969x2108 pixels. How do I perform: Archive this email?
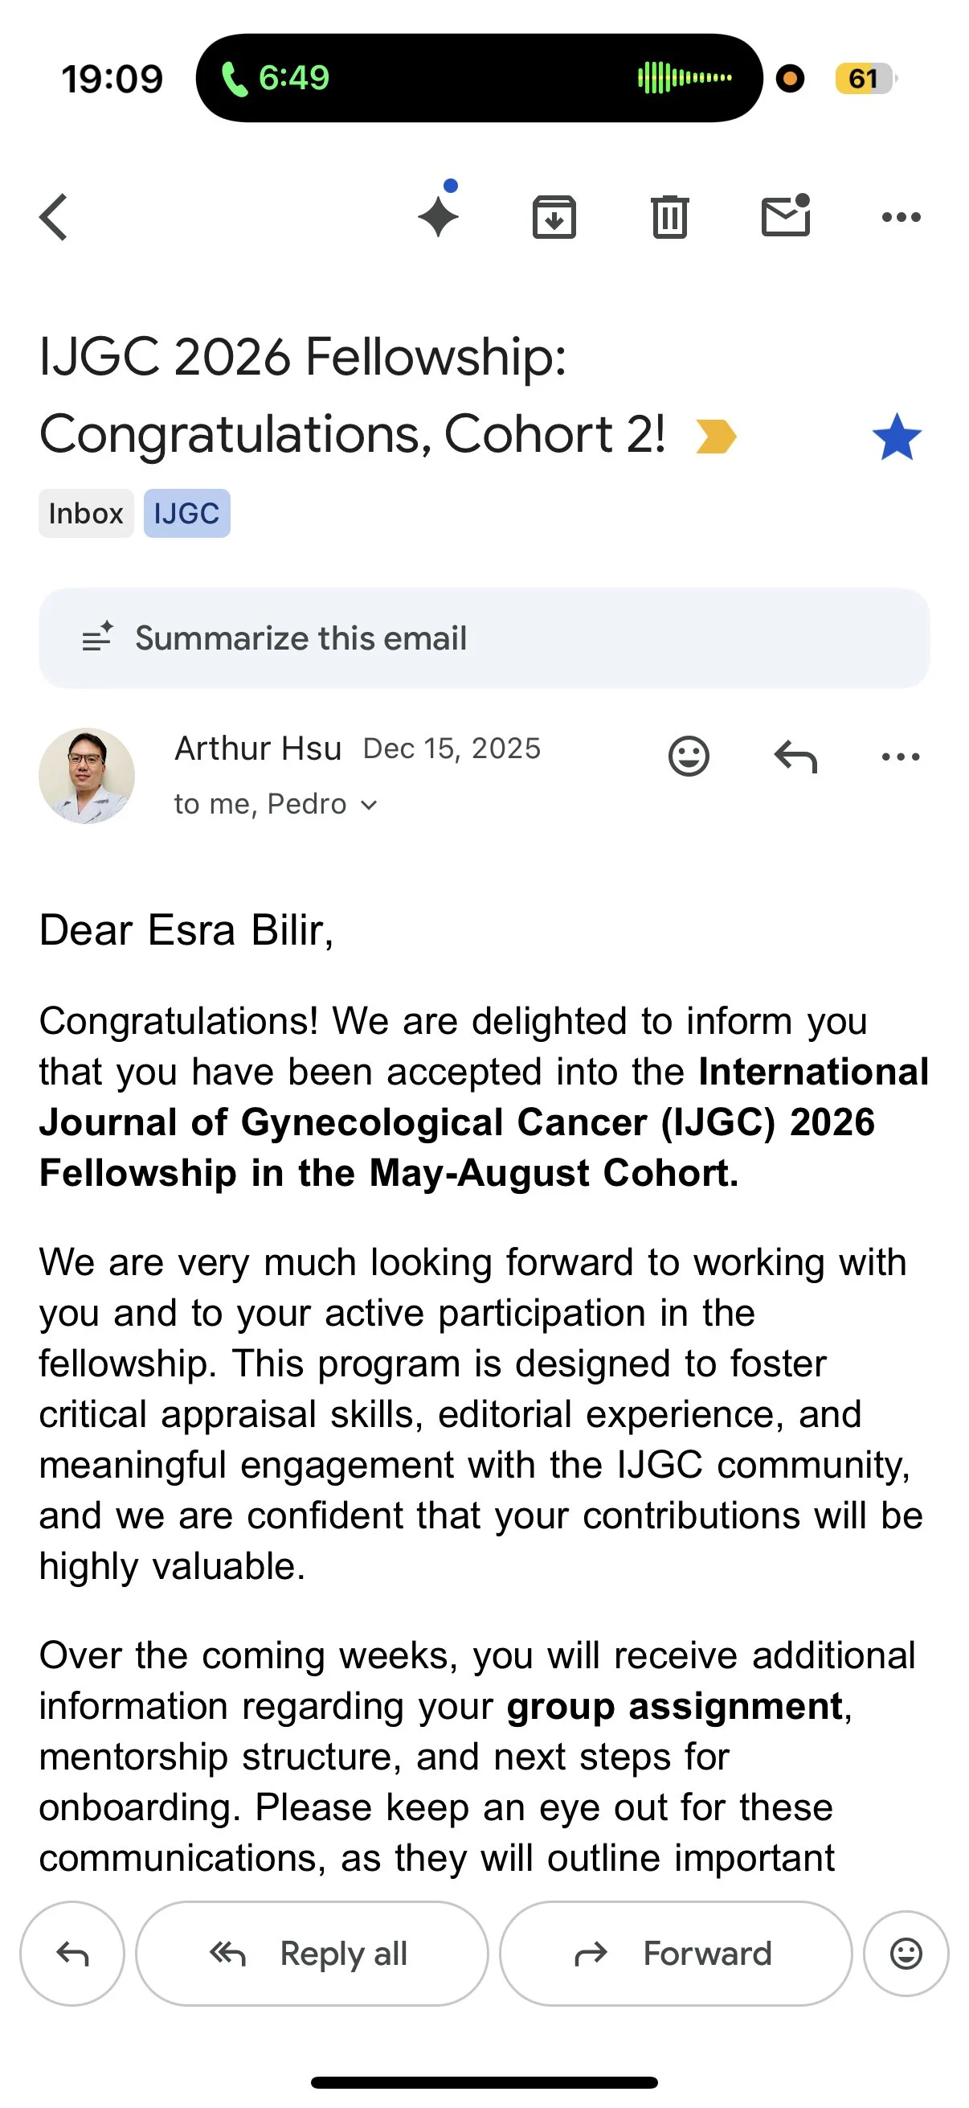(554, 217)
